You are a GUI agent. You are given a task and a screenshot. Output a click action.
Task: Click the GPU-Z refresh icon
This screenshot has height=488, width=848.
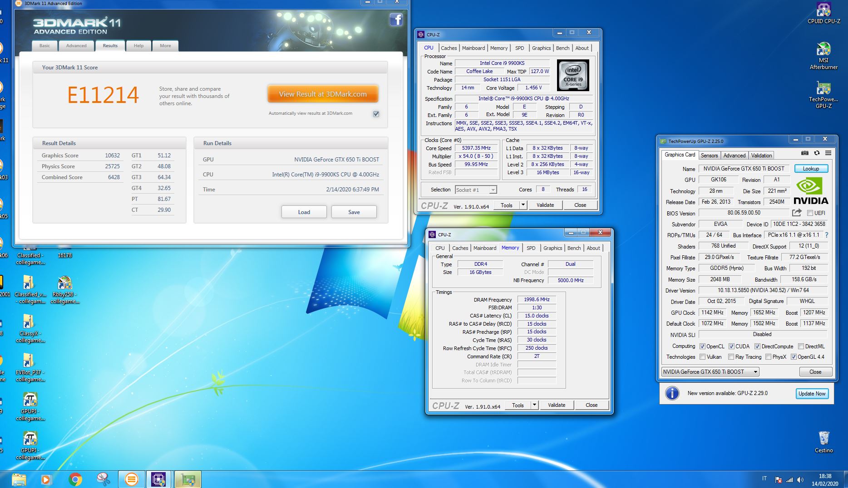tap(817, 153)
